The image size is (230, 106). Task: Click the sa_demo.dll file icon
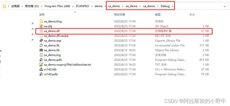(x=41, y=31)
